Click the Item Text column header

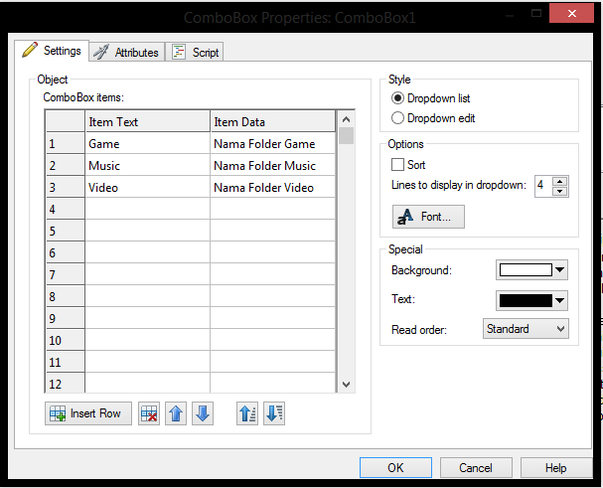click(147, 121)
